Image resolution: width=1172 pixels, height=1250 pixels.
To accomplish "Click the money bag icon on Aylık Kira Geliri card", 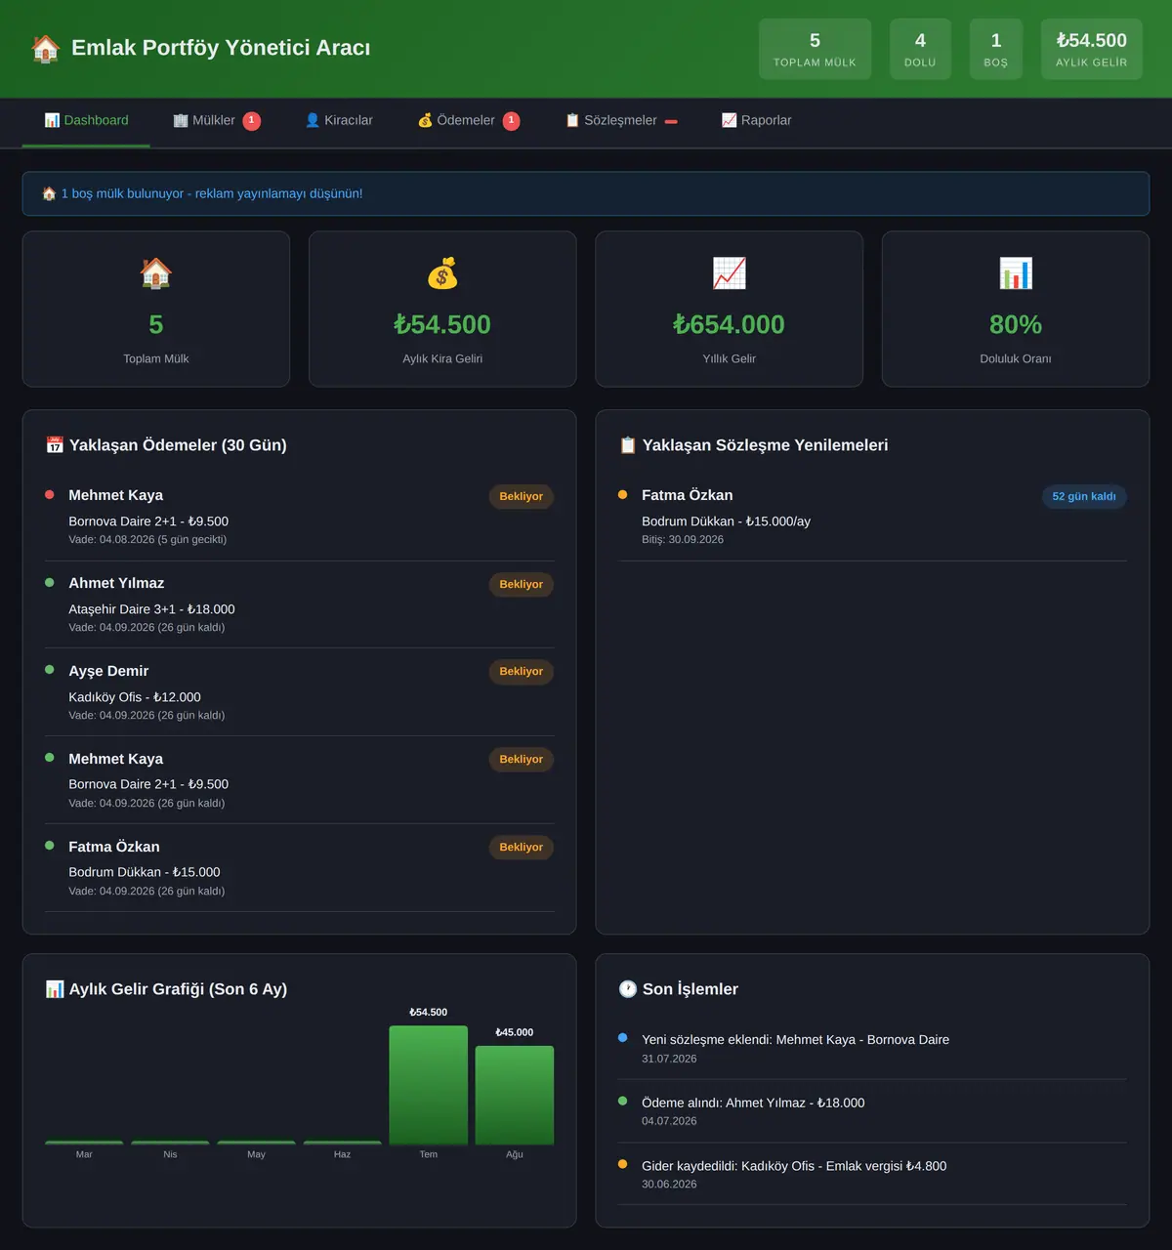I will (442, 273).
